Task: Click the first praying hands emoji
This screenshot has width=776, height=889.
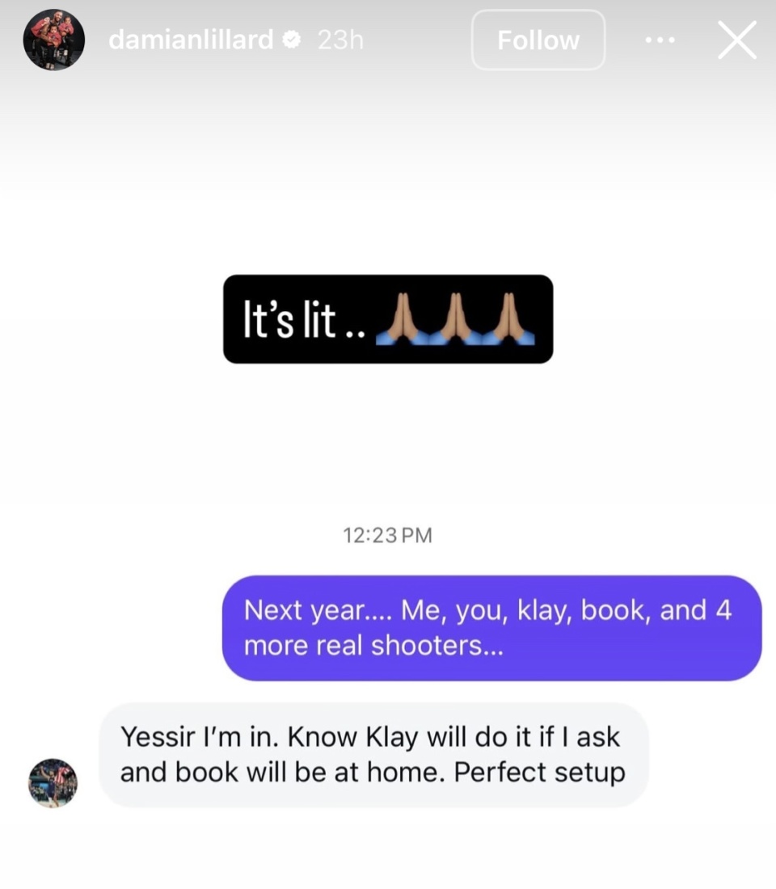Action: 403,318
